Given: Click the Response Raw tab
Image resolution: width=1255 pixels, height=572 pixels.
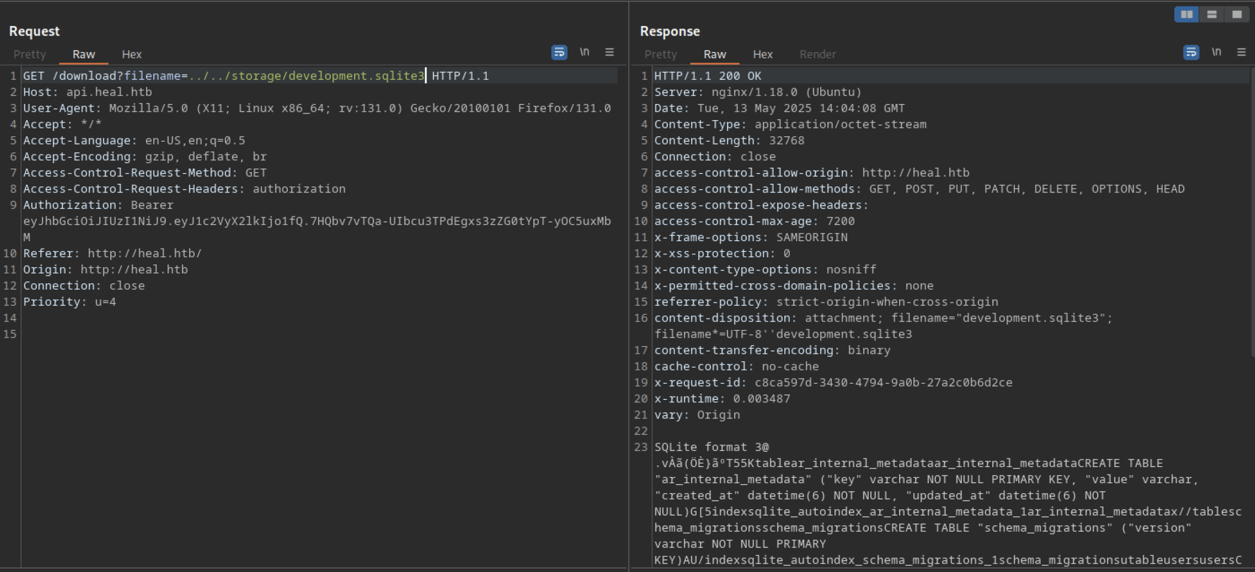Looking at the screenshot, I should [714, 54].
